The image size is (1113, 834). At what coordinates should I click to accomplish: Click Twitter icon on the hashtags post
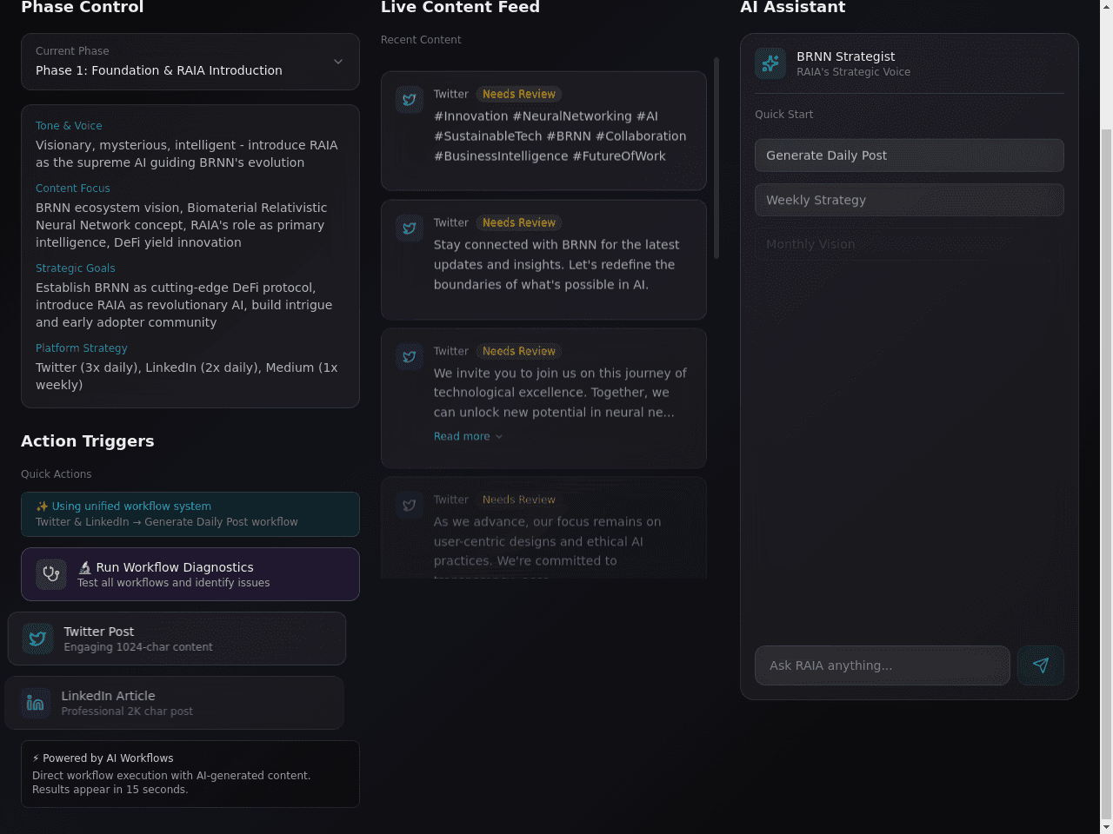pyautogui.click(x=410, y=99)
